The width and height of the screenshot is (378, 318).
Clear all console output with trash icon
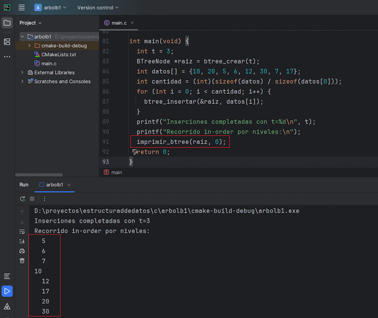[x=22, y=261]
